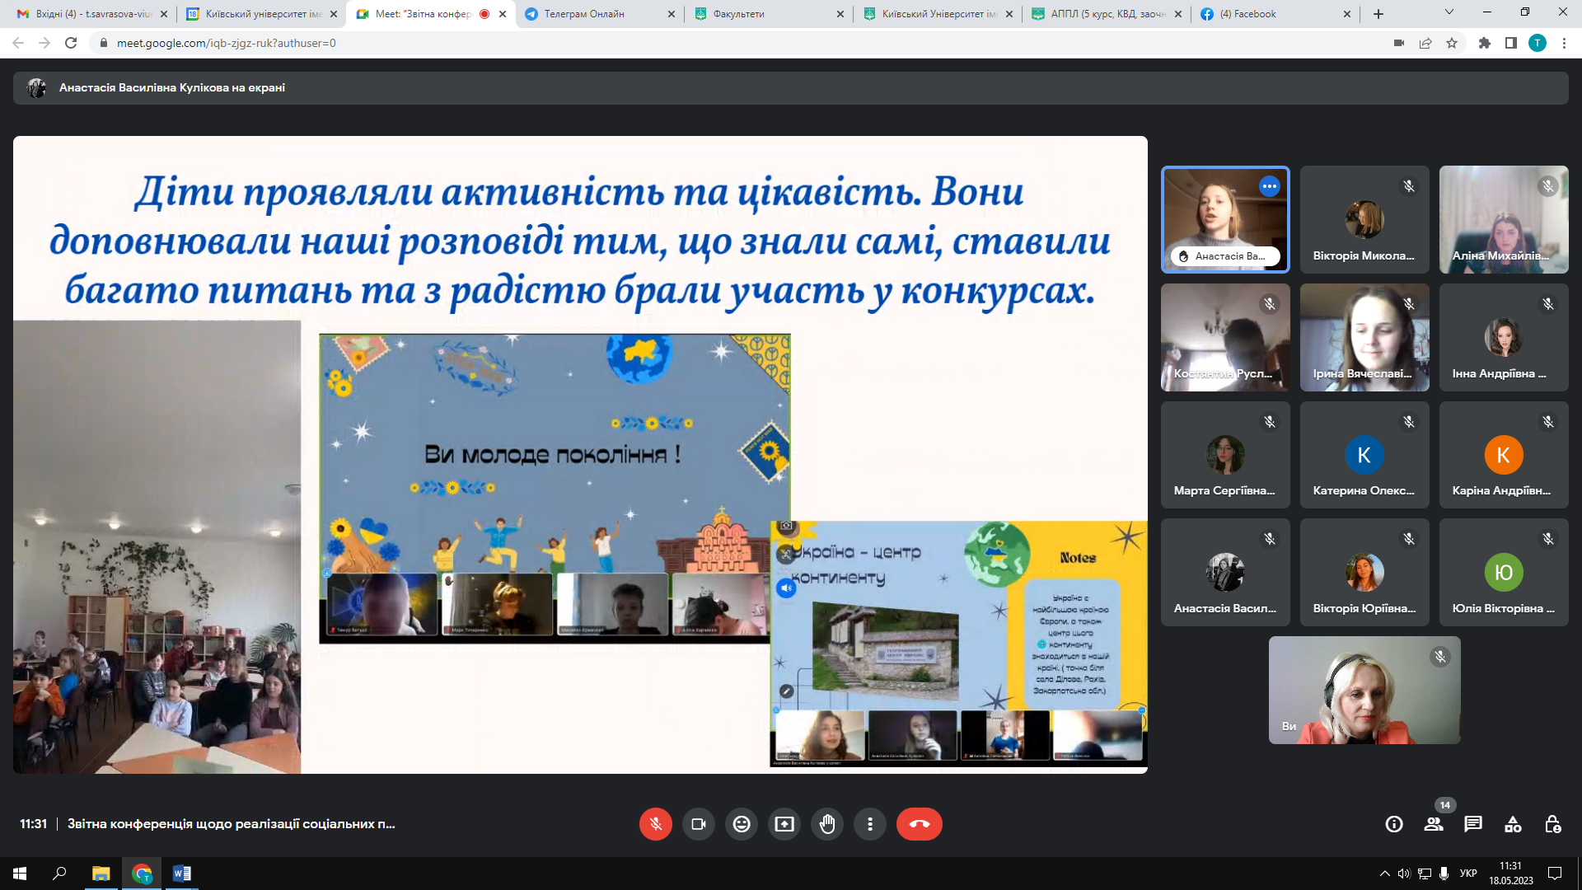Open the meeting details info icon

1394,824
